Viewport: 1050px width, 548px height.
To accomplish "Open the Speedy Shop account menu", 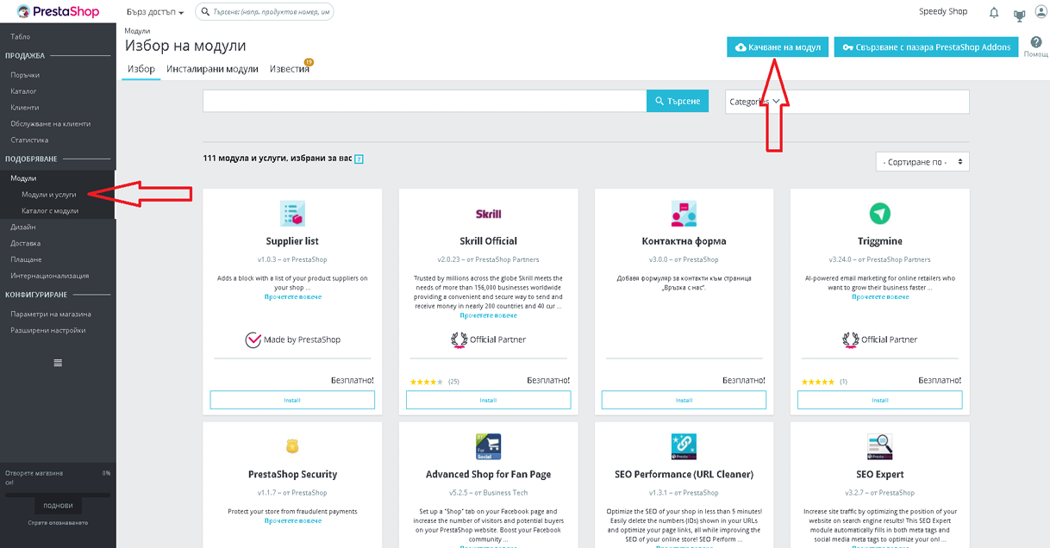I will [943, 12].
